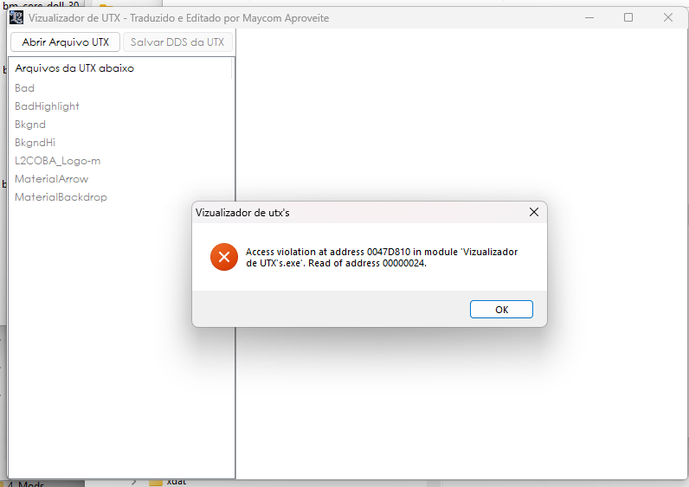Screen dimensions: 689x487
Task: Select MaterialArrow in the list
Action: (x=51, y=179)
